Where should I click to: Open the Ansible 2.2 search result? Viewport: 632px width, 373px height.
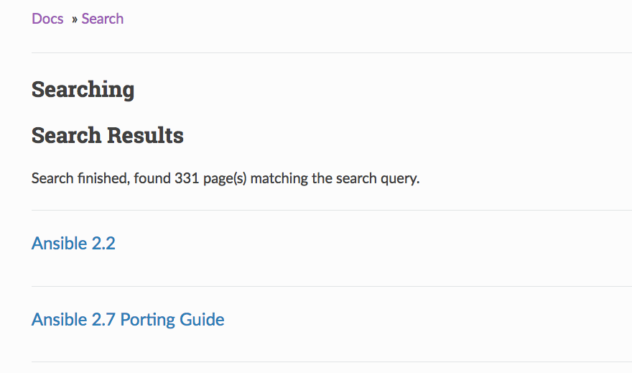click(x=73, y=243)
